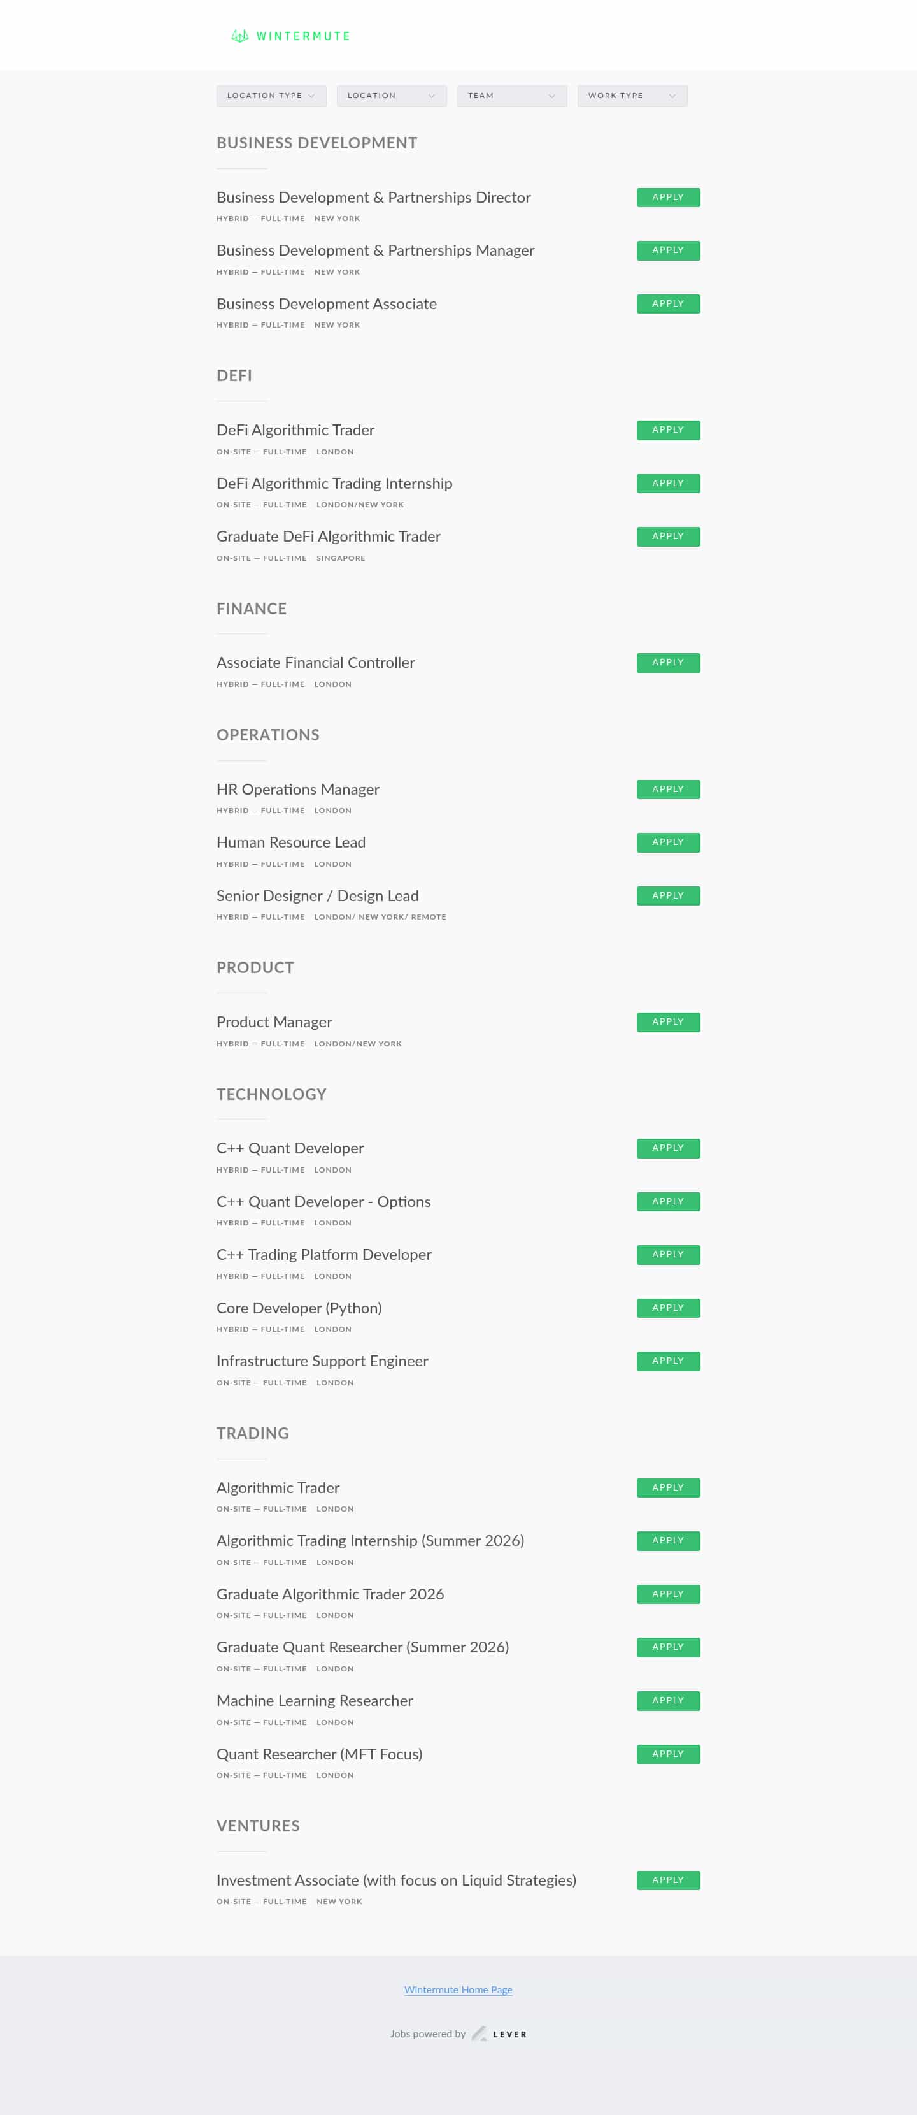The height and width of the screenshot is (2115, 917).
Task: Open the Location Type dropdown
Action: click(271, 96)
